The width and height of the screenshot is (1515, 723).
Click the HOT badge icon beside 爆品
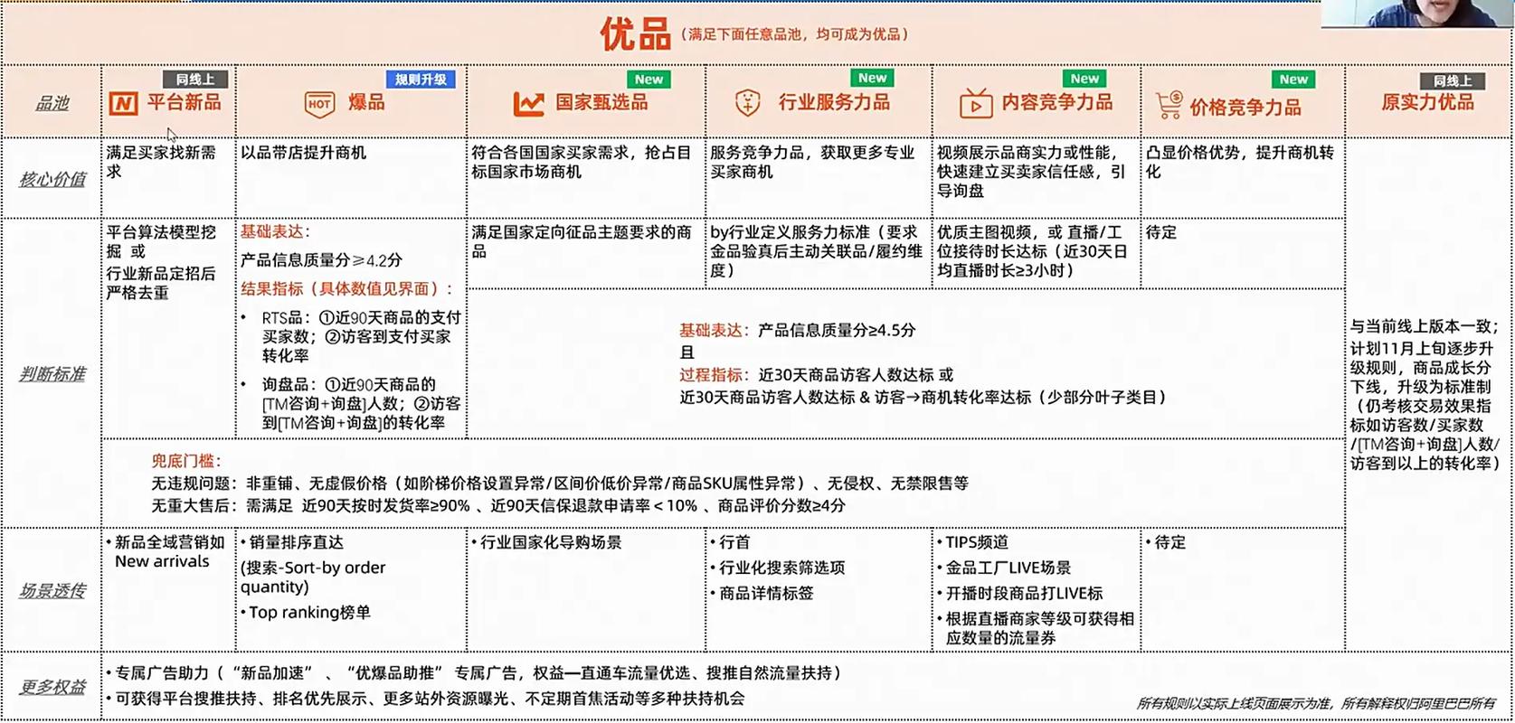click(x=319, y=104)
